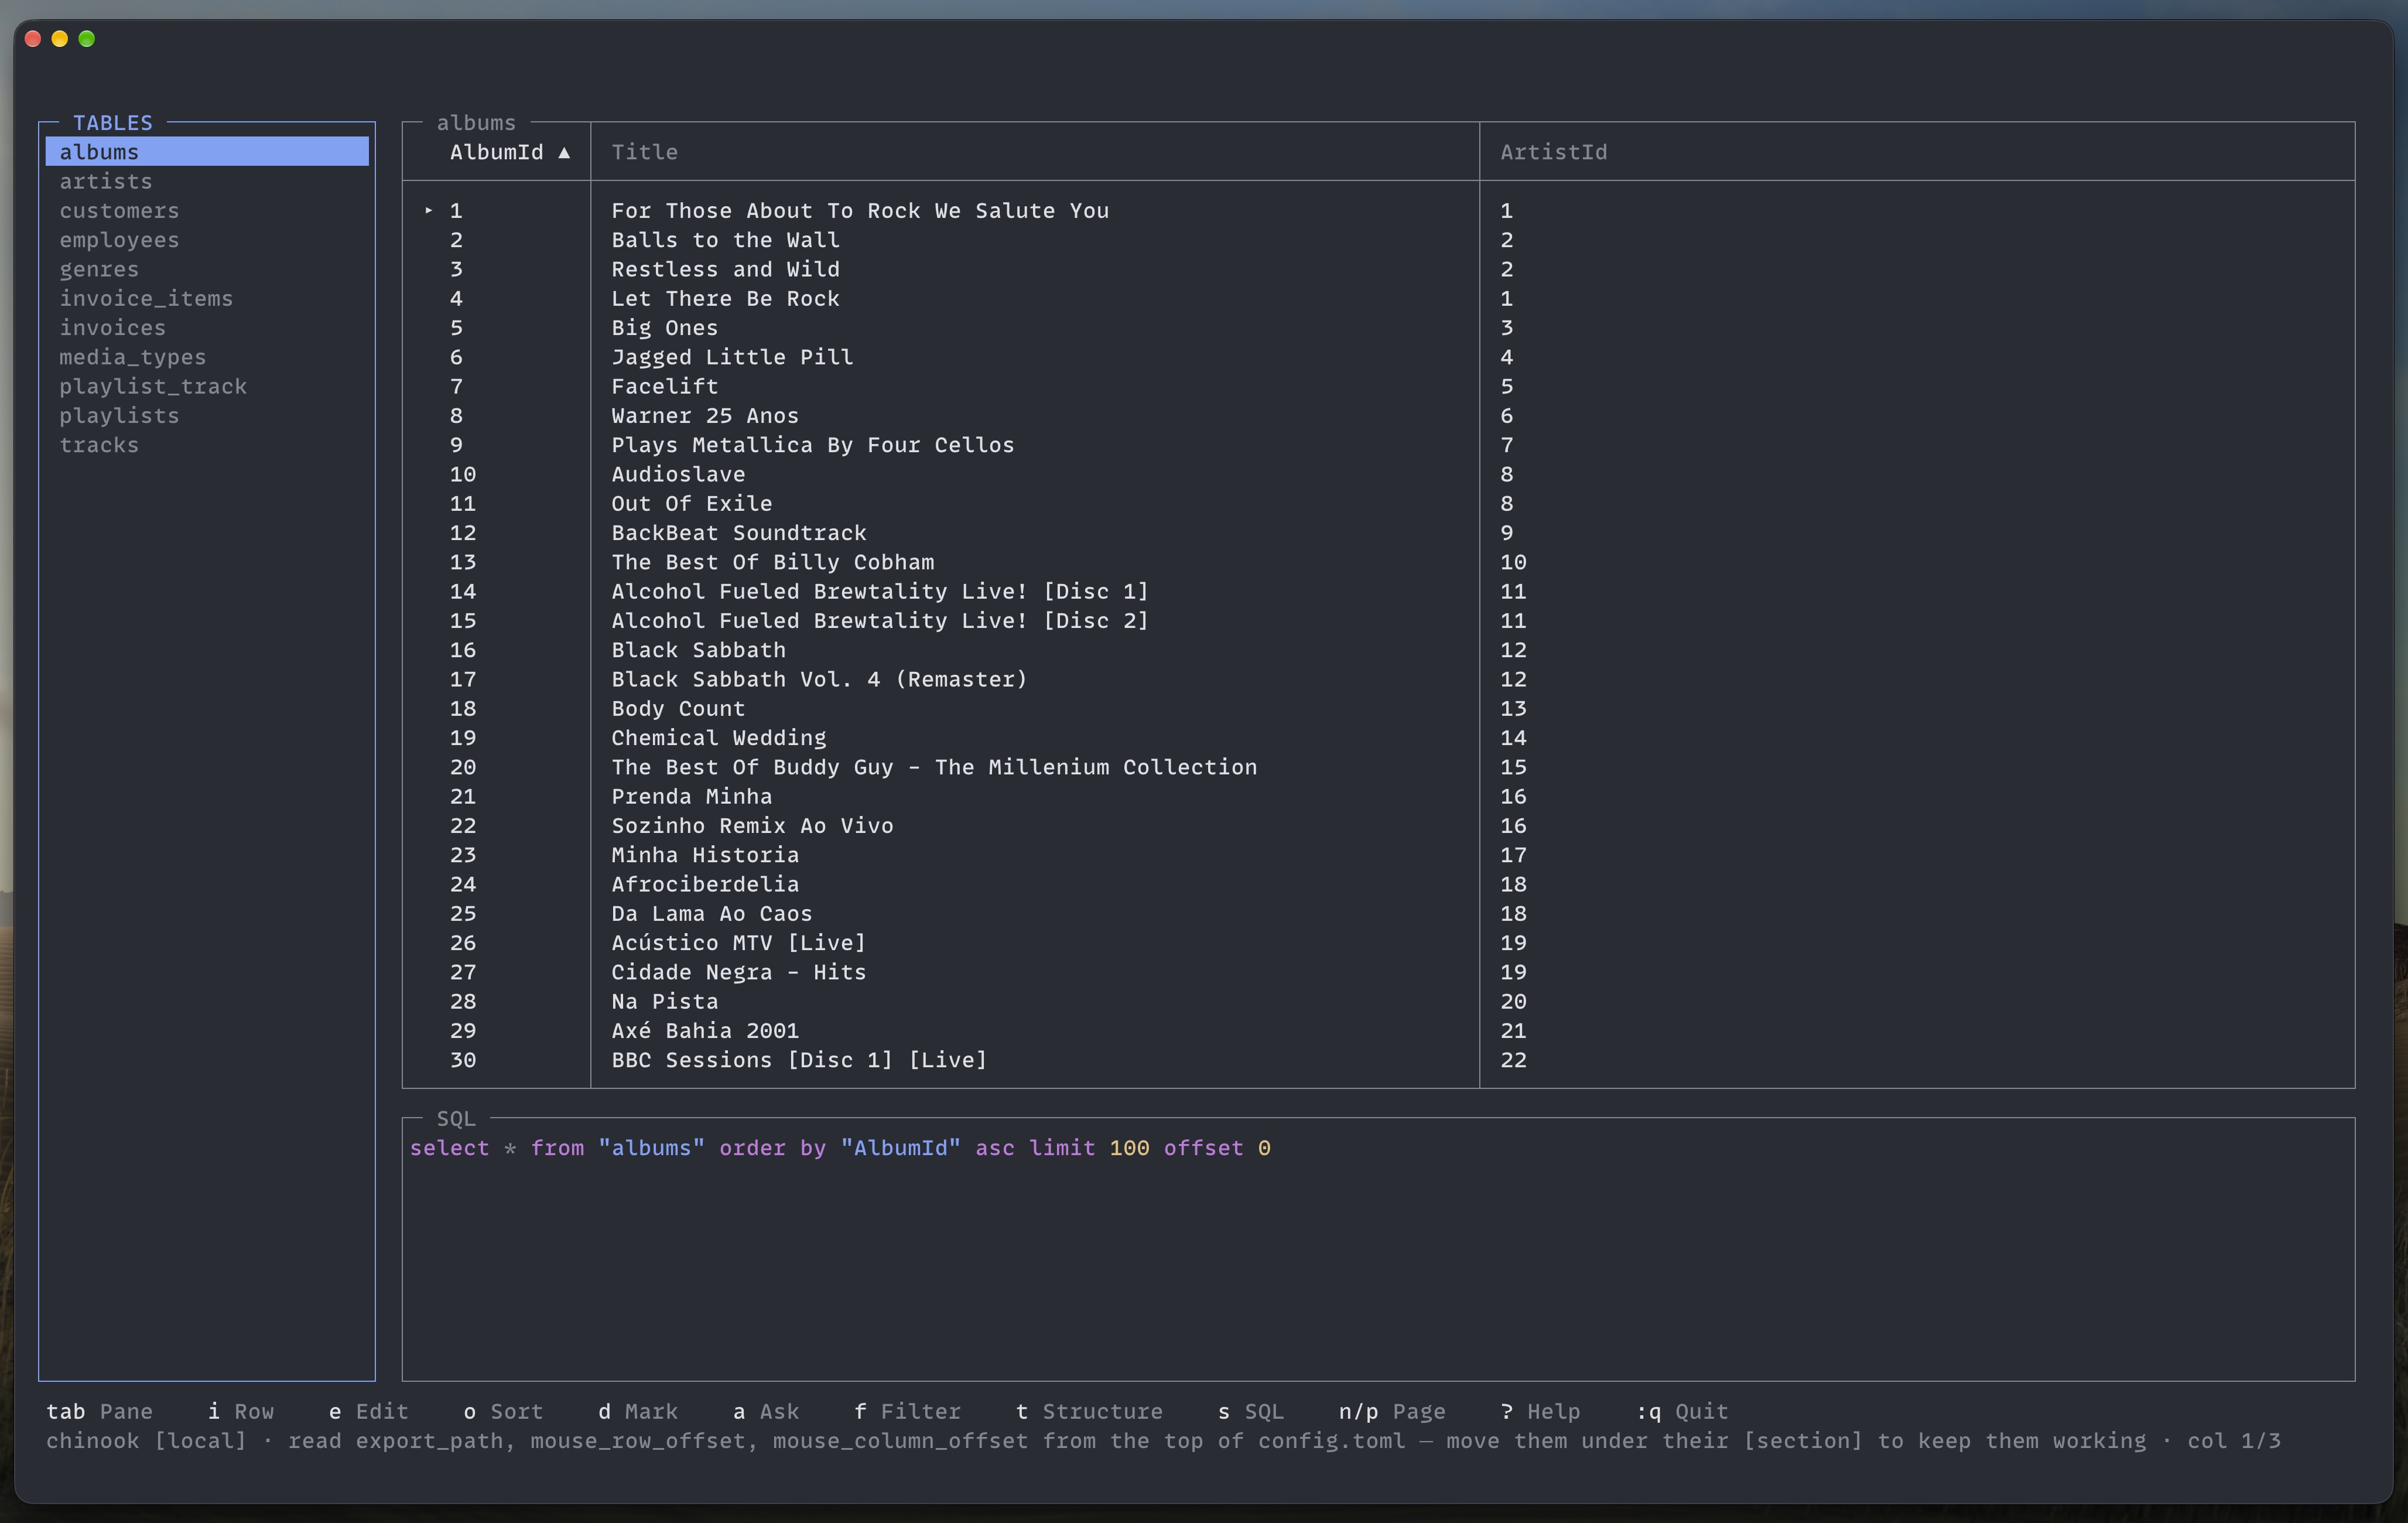Select the 'Prenda Minha' title cell
This screenshot has width=2408, height=1523.
coord(691,797)
